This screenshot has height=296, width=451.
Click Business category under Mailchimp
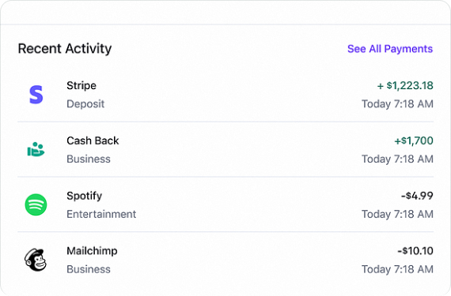click(89, 269)
